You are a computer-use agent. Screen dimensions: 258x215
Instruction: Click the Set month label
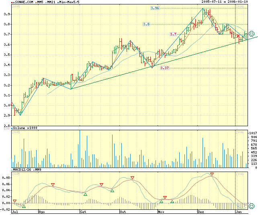[83, 212]
